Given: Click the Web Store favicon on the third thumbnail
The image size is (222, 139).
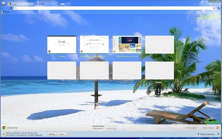Looking at the screenshot, I should coord(114,52).
